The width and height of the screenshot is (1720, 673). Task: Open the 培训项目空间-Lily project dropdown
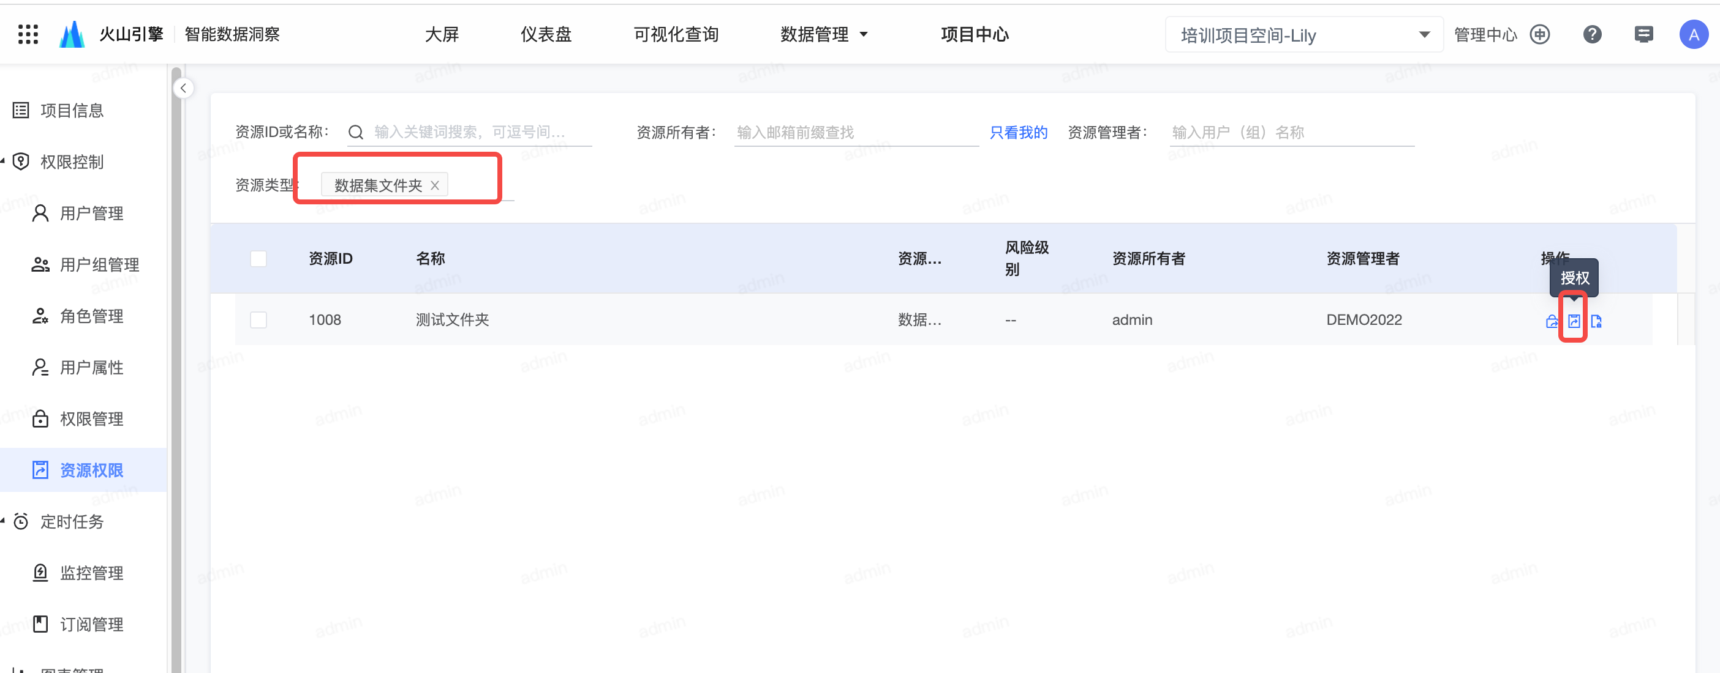(x=1303, y=35)
